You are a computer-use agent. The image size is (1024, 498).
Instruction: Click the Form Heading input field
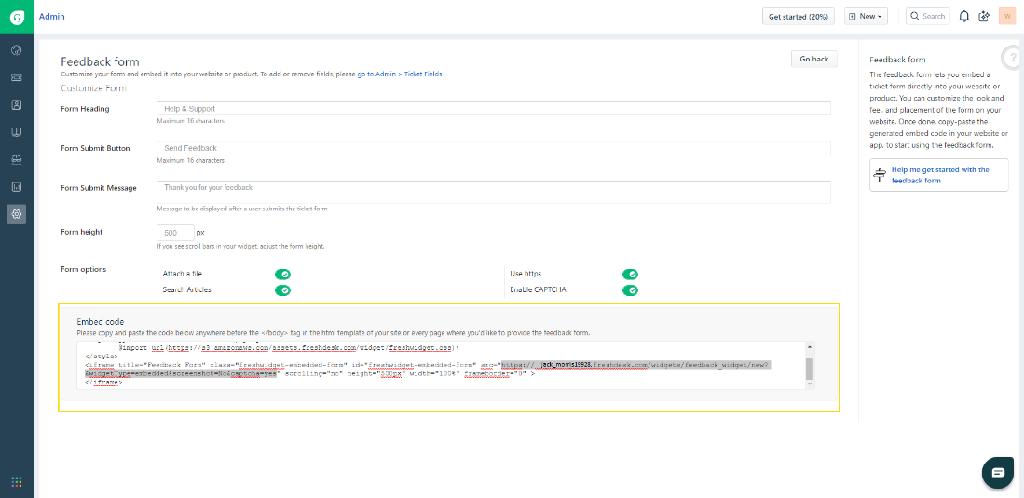point(494,109)
